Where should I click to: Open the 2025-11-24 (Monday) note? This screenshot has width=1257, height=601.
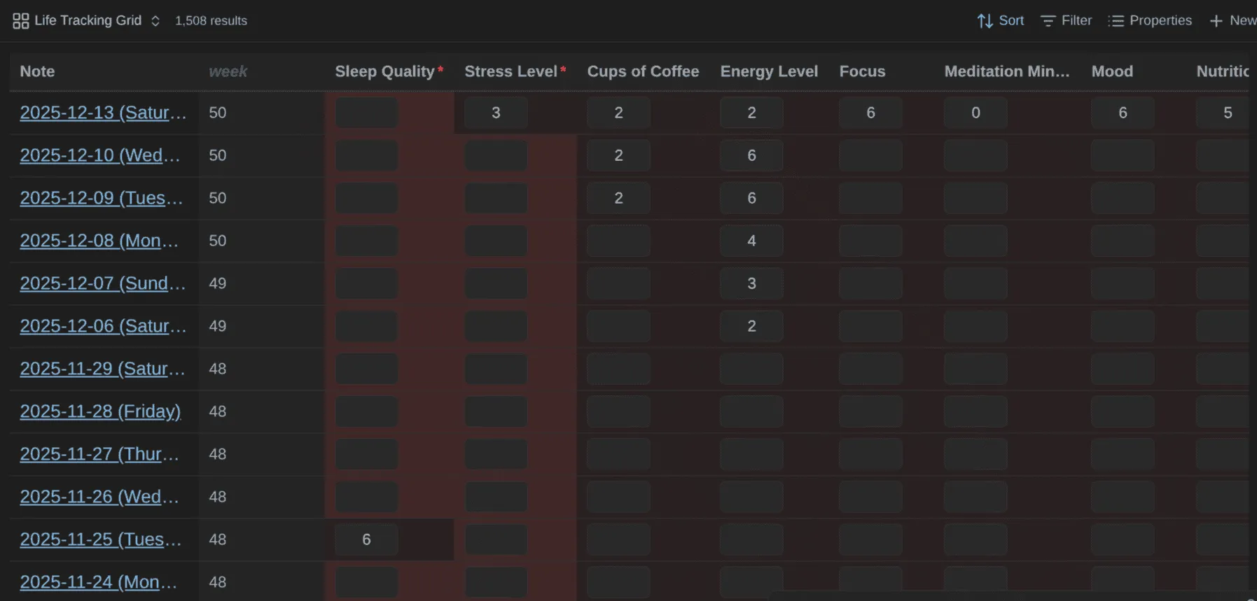click(x=98, y=582)
